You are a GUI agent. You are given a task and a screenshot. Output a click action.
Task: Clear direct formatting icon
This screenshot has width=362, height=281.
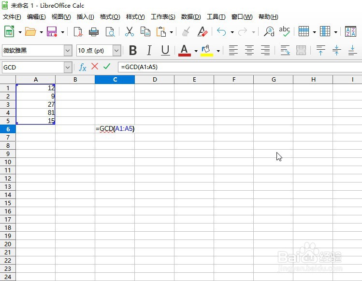point(202,31)
